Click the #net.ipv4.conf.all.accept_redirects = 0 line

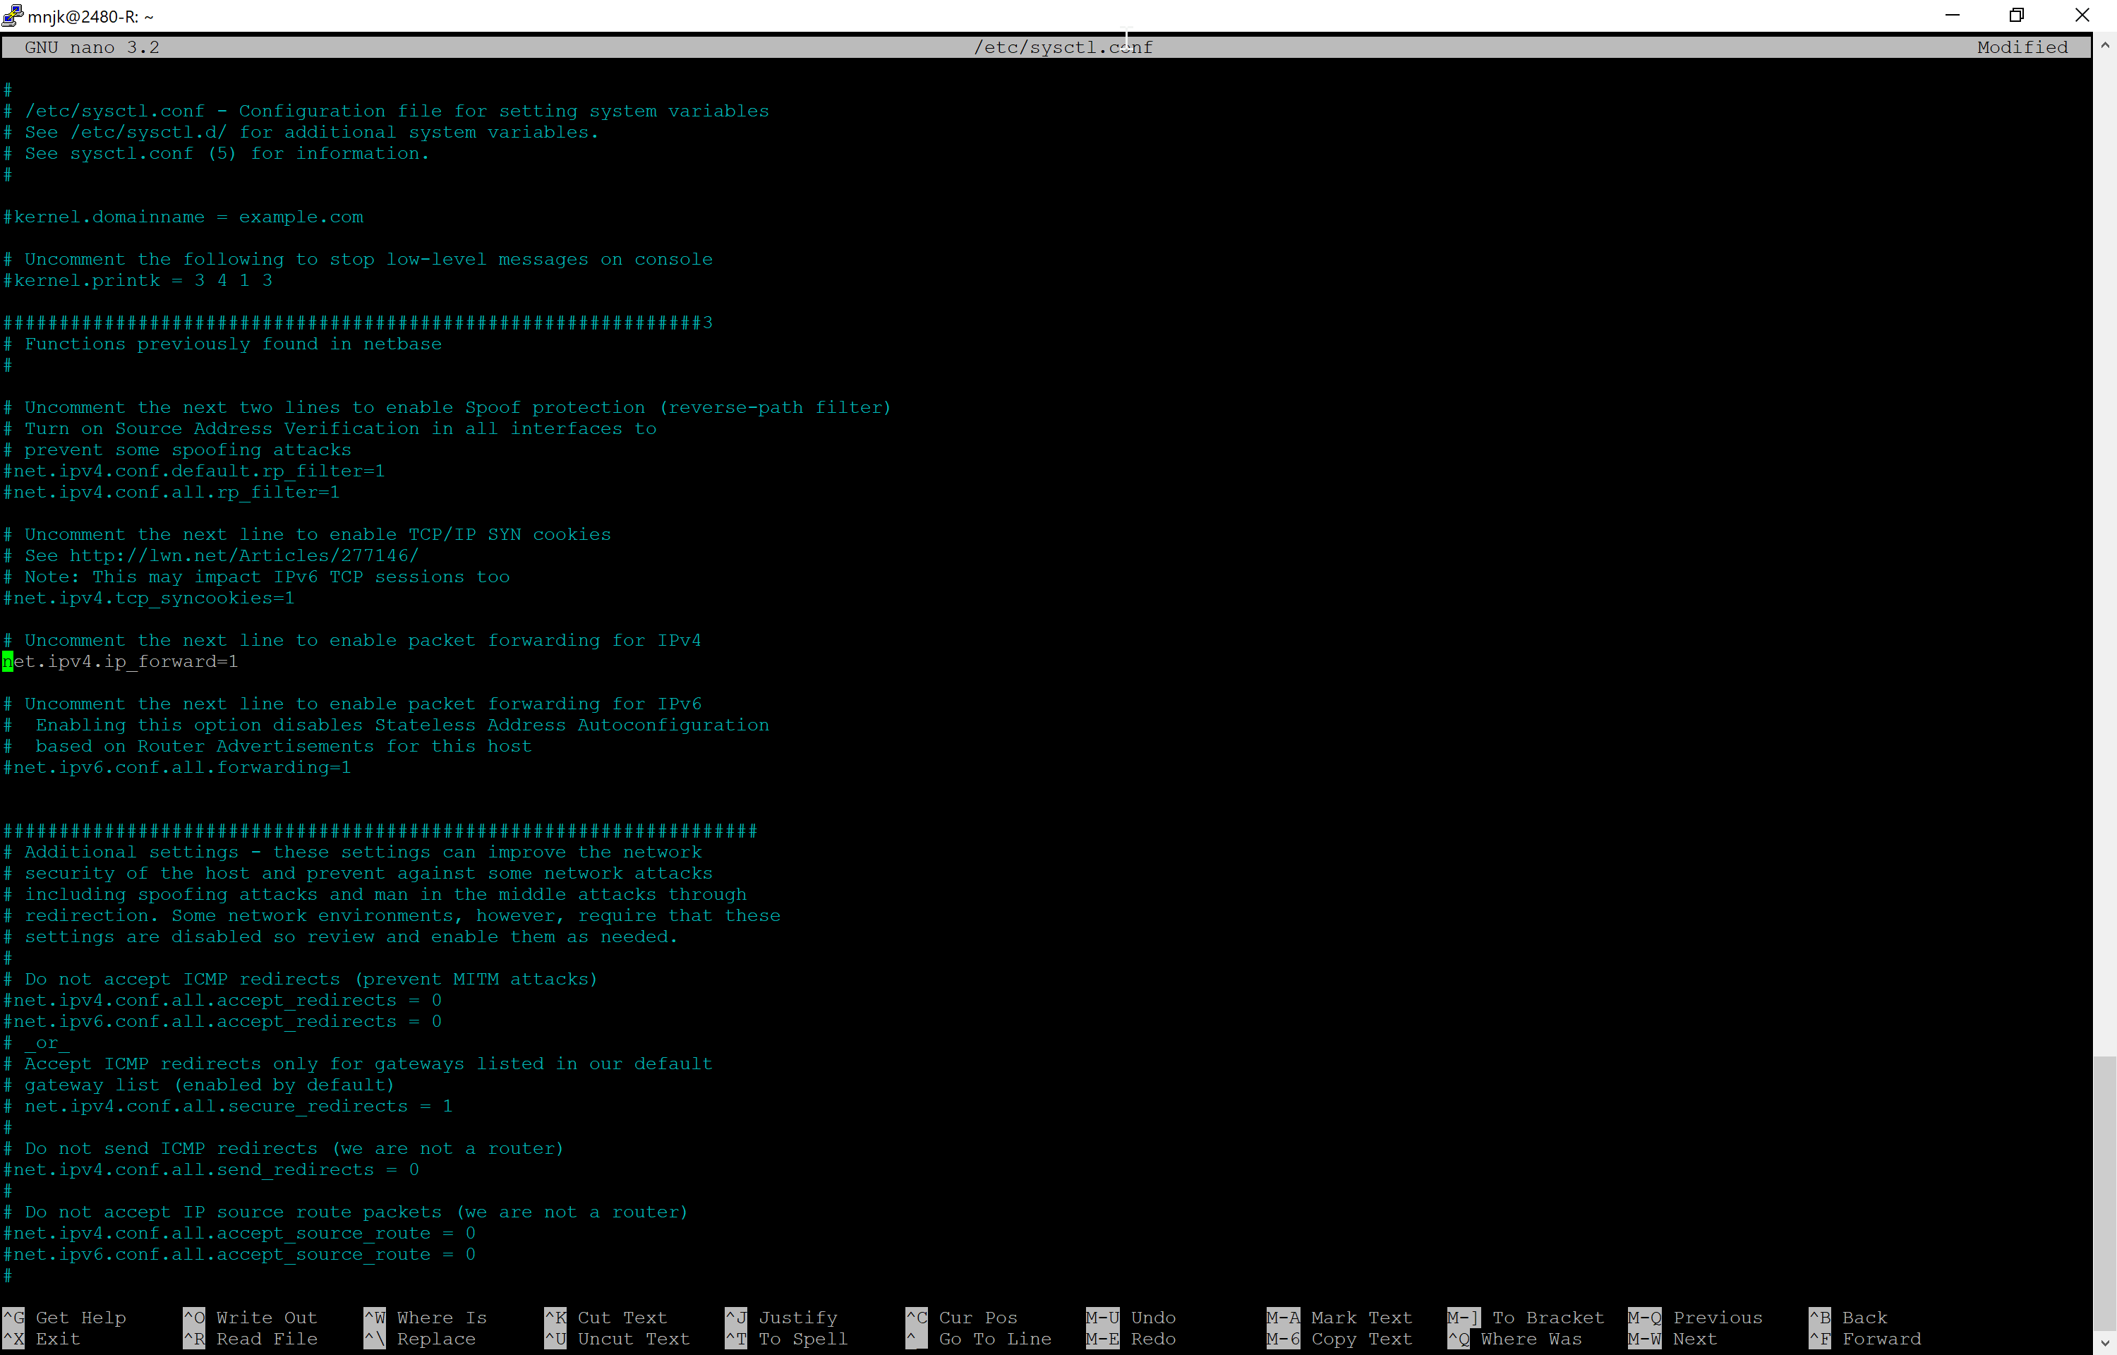point(222,999)
